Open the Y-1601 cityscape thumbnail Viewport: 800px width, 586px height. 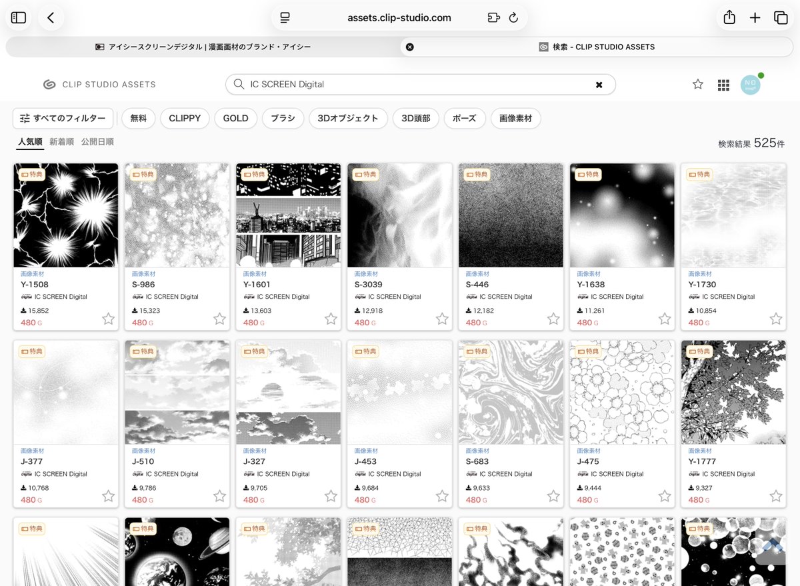[289, 215]
